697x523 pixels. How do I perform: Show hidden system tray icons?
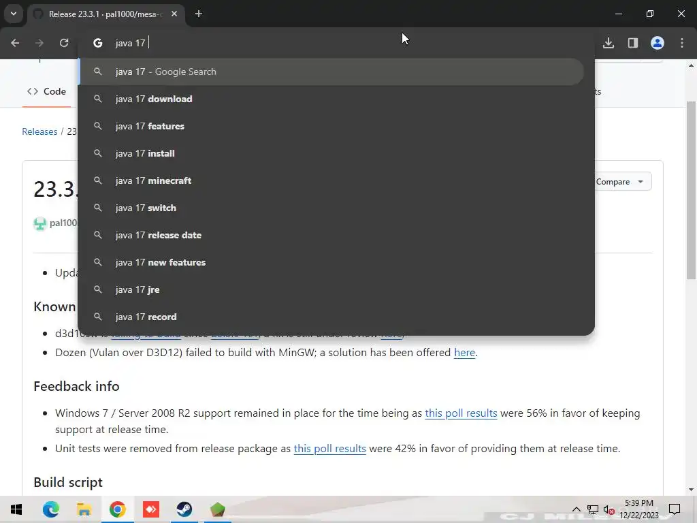[576, 509]
